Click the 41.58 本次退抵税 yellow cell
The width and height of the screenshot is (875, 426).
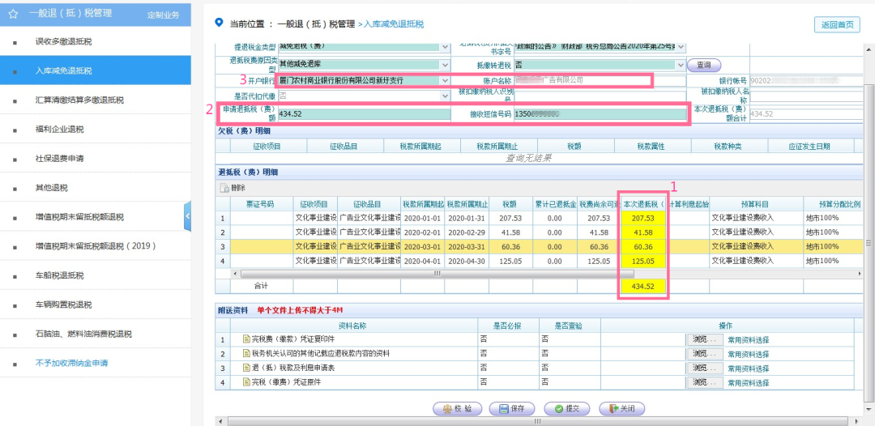click(x=642, y=232)
